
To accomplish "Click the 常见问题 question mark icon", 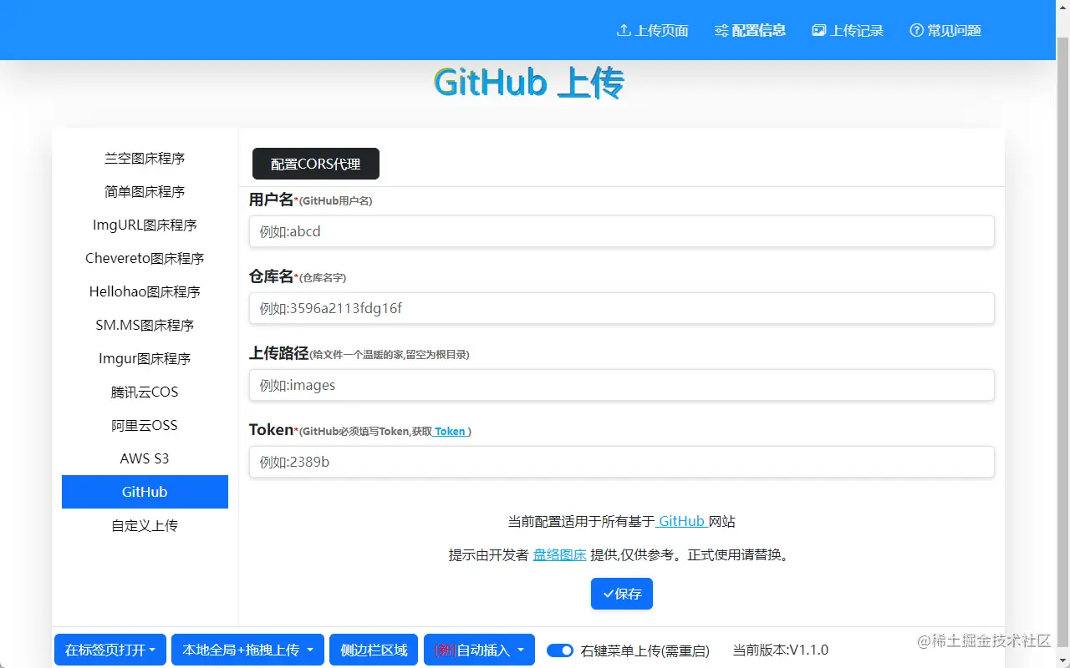I will point(915,30).
